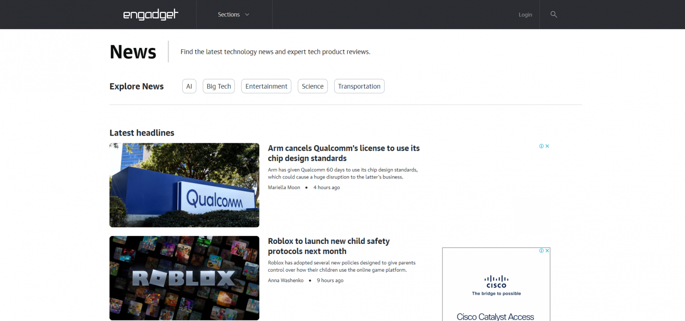Open search with the magnifier icon
This screenshot has width=685, height=321.
coord(553,15)
